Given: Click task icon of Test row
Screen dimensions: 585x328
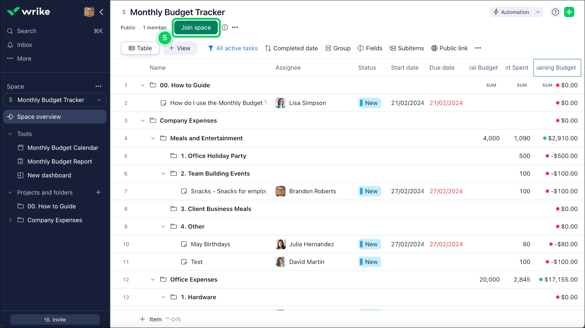Looking at the screenshot, I should pyautogui.click(x=184, y=262).
